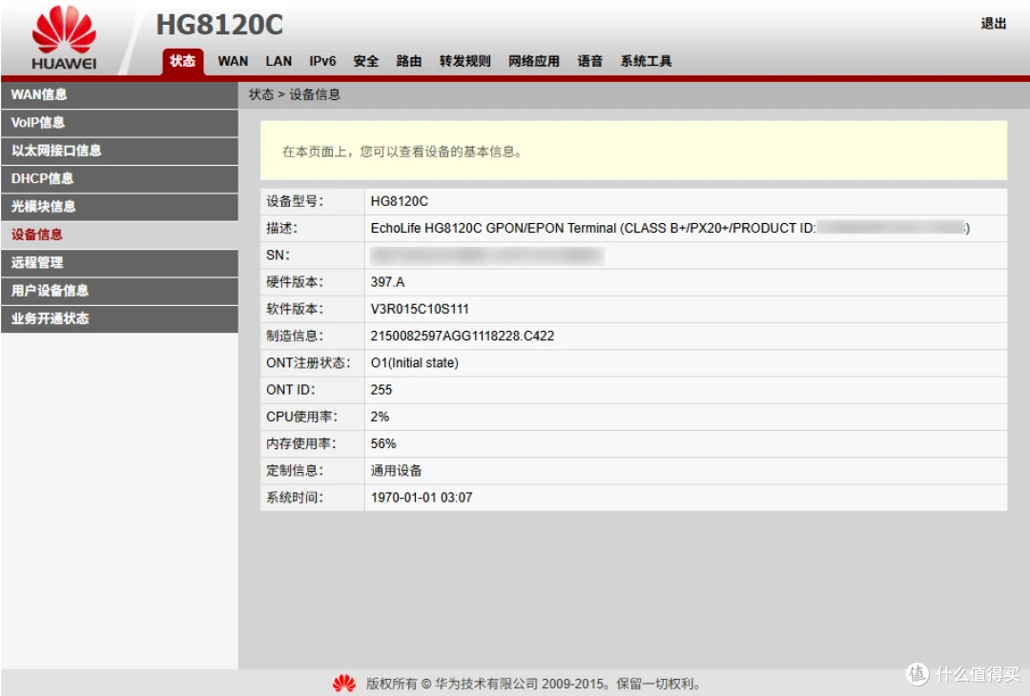Click the EchoLife HG8120C description text

(670, 229)
